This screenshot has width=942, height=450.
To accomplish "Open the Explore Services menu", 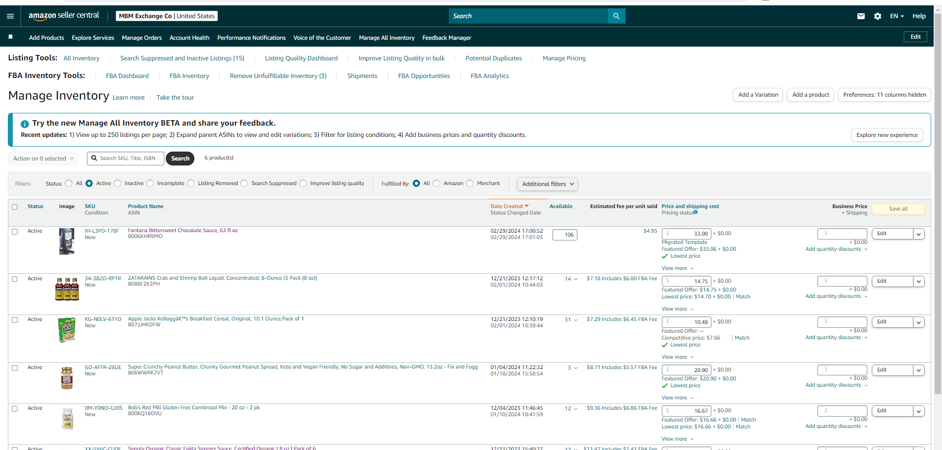I will (93, 38).
